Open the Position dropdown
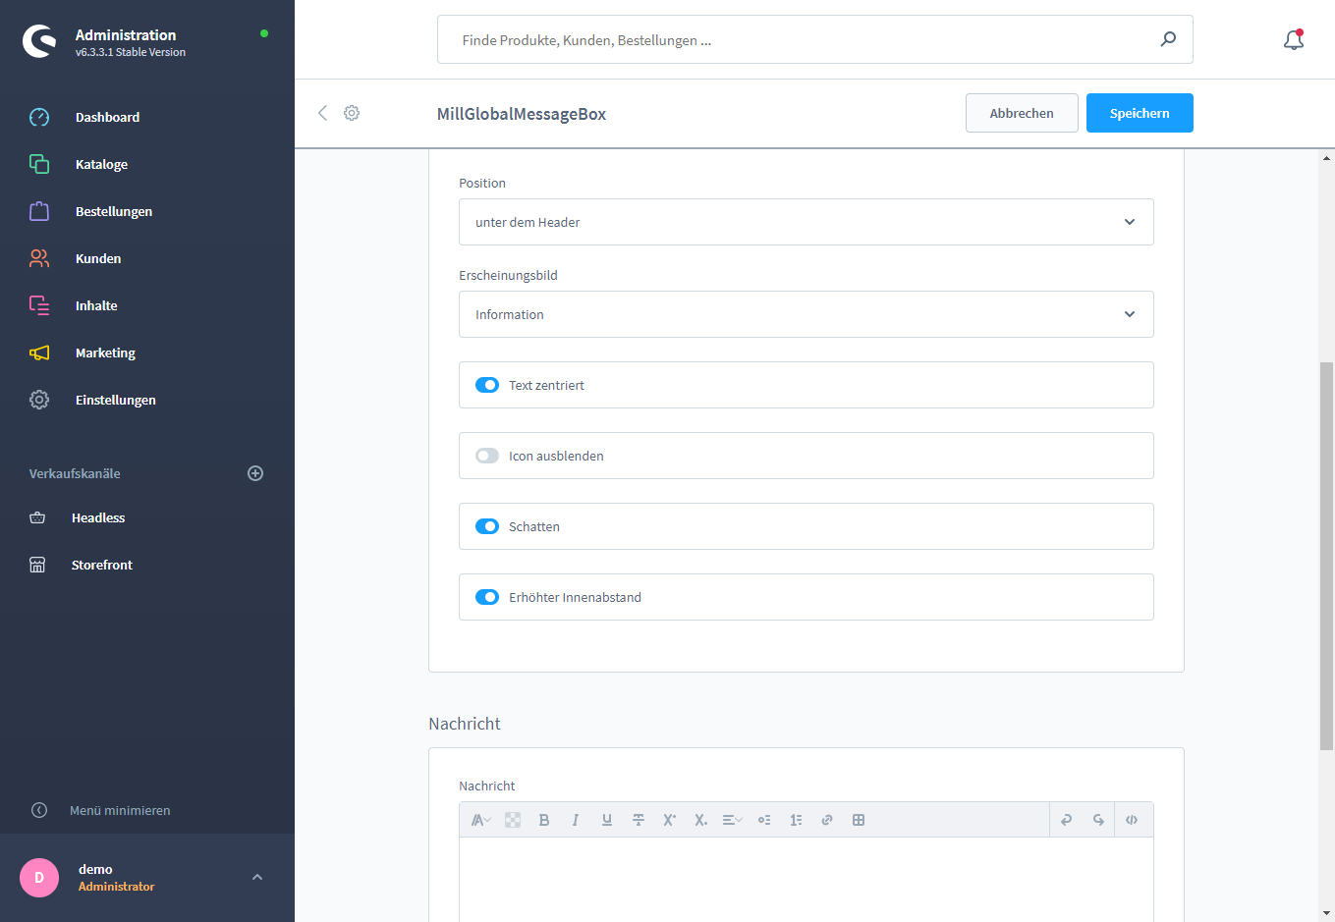This screenshot has width=1335, height=922. pyautogui.click(x=807, y=222)
